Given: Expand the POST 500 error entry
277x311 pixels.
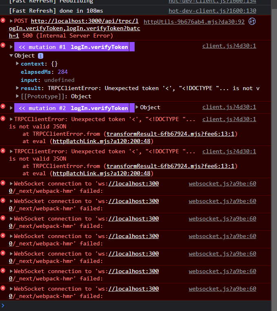Looking at the screenshot, I should point(11,21).
